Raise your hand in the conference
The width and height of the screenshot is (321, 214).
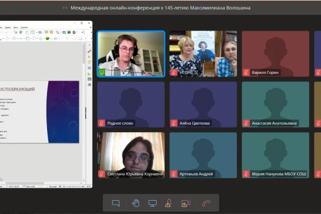point(136,203)
